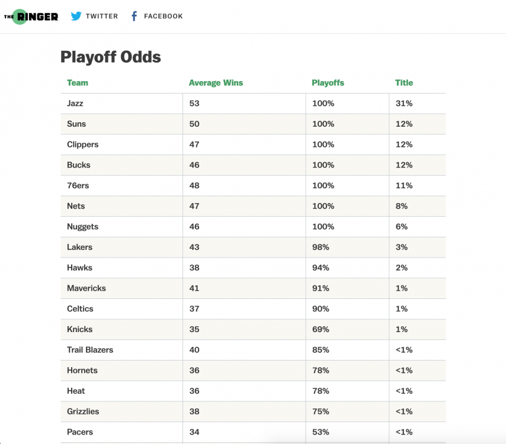
Task: Click the Trail Blazers team cell
Action: click(90, 350)
